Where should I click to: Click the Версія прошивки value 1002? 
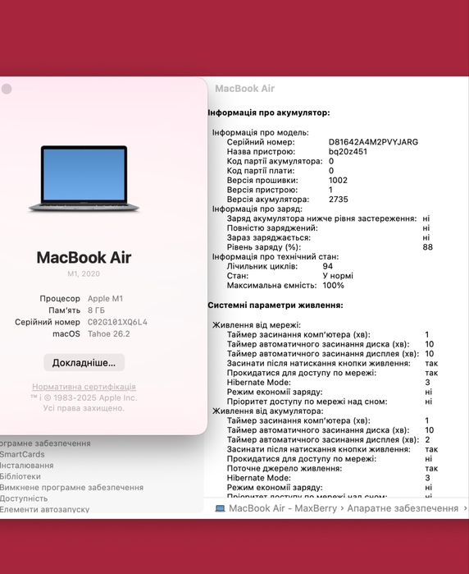point(338,180)
